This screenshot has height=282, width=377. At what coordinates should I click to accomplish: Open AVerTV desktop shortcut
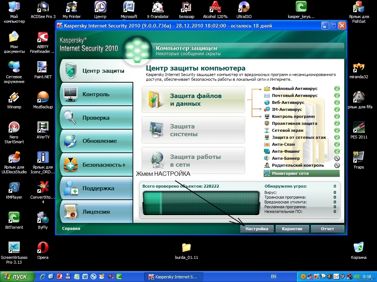pyautogui.click(x=43, y=130)
